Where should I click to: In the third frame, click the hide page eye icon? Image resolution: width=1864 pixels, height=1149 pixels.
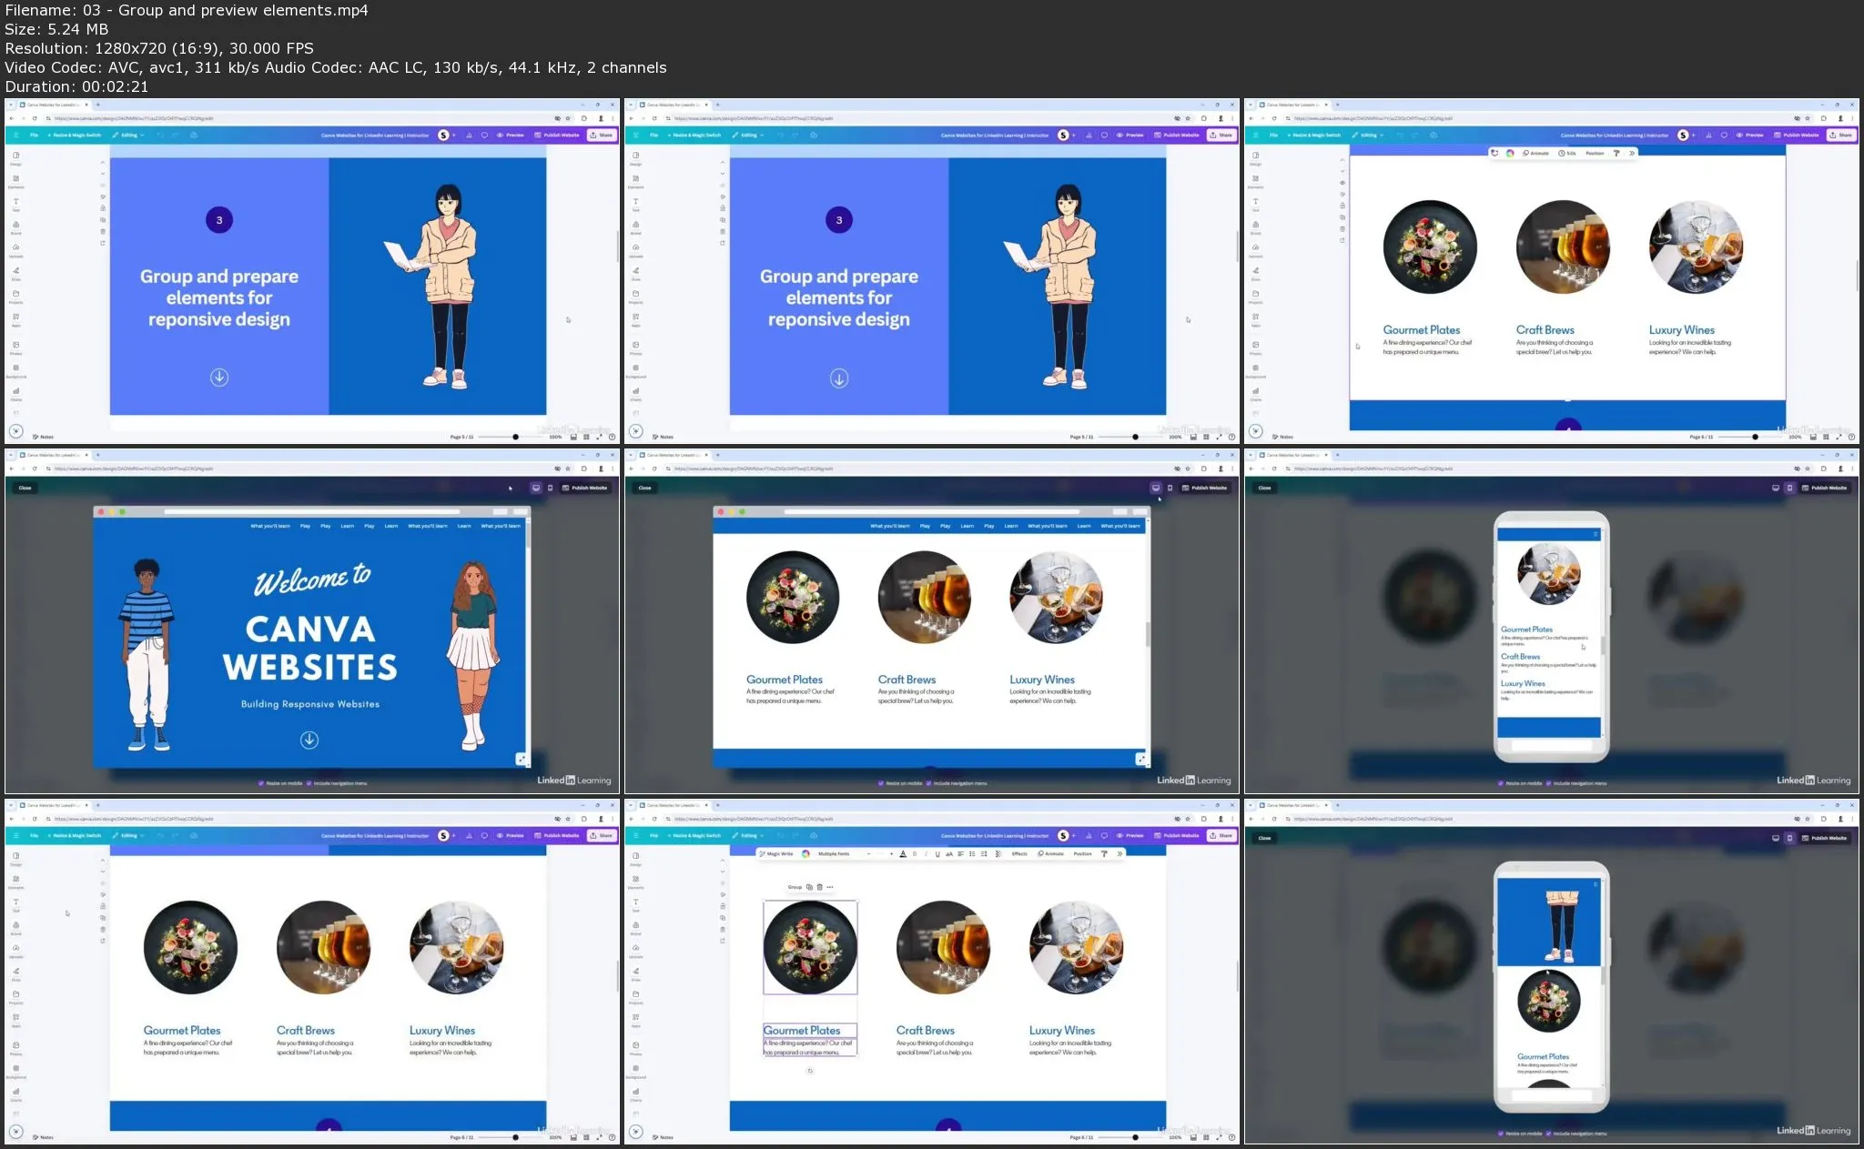pos(1342,183)
